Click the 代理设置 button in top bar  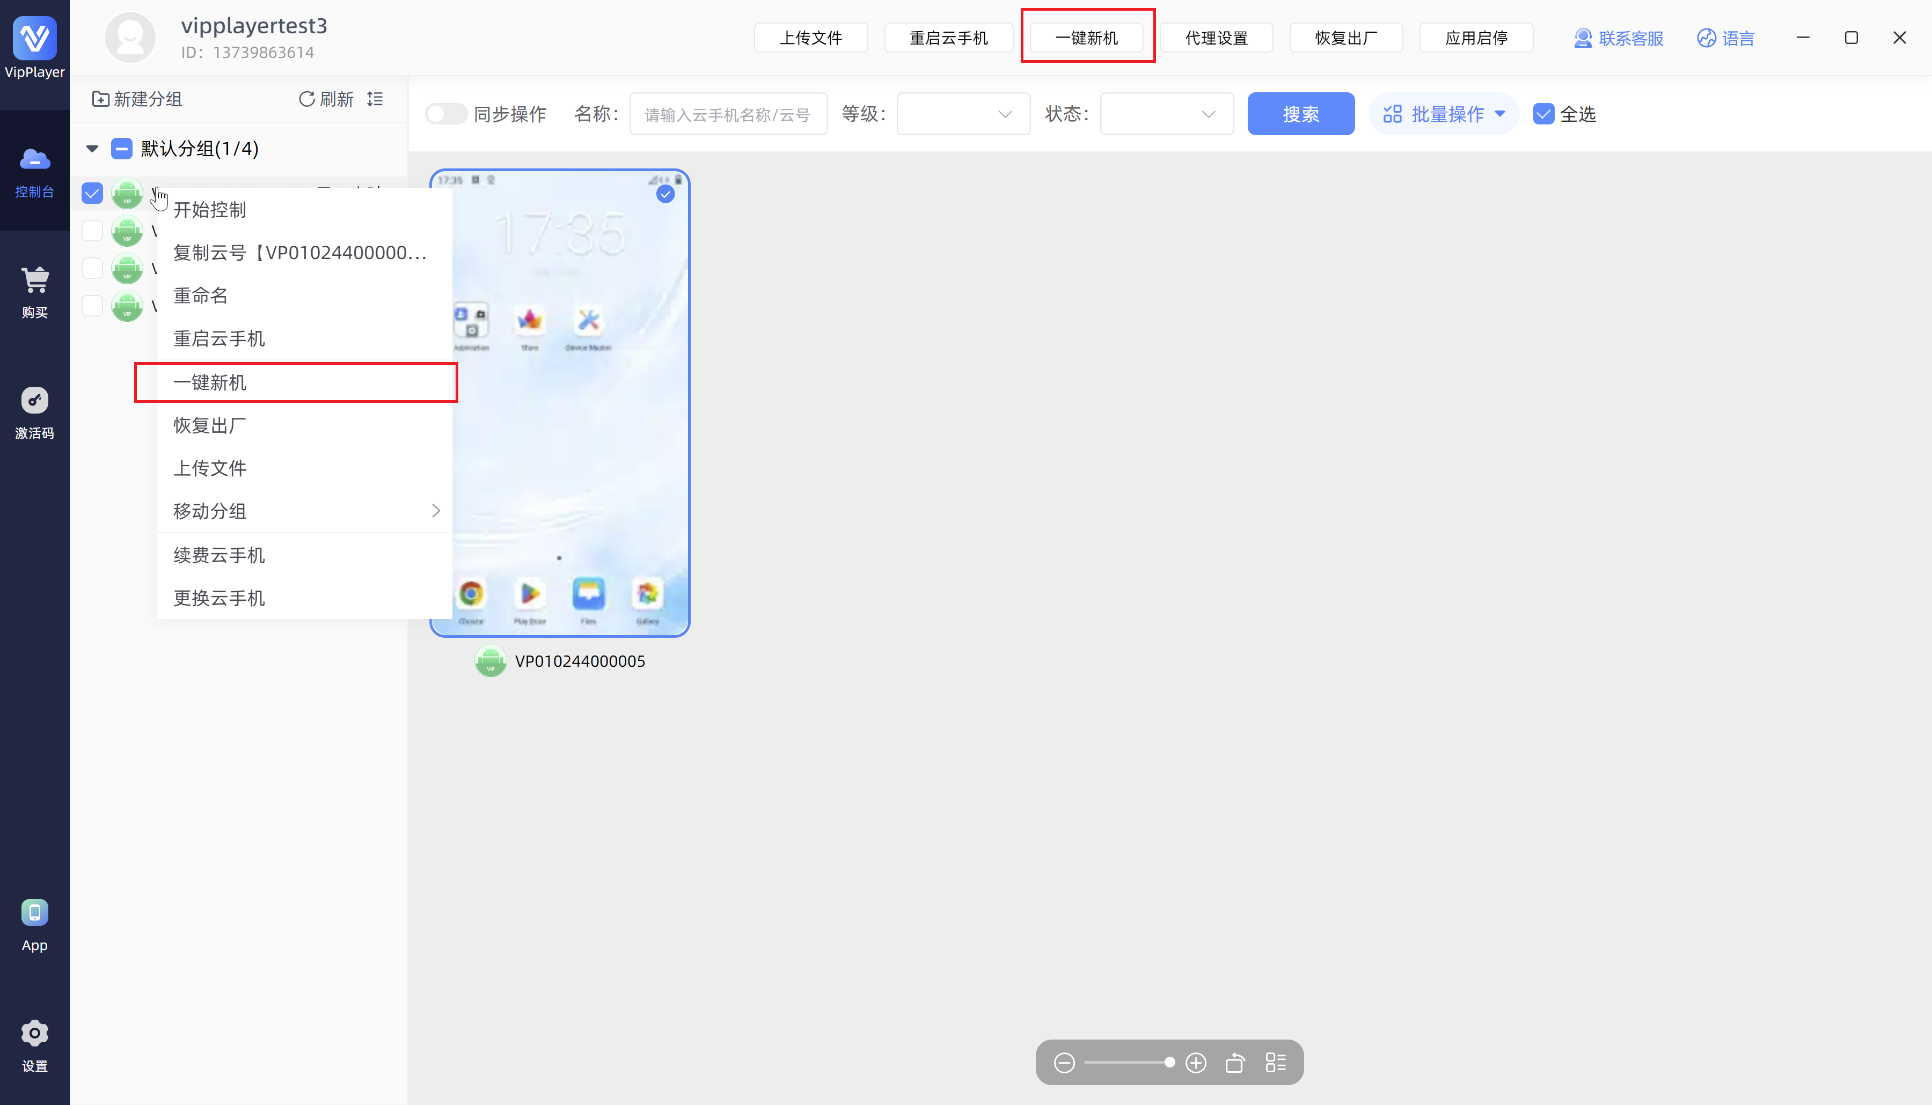[x=1216, y=37]
